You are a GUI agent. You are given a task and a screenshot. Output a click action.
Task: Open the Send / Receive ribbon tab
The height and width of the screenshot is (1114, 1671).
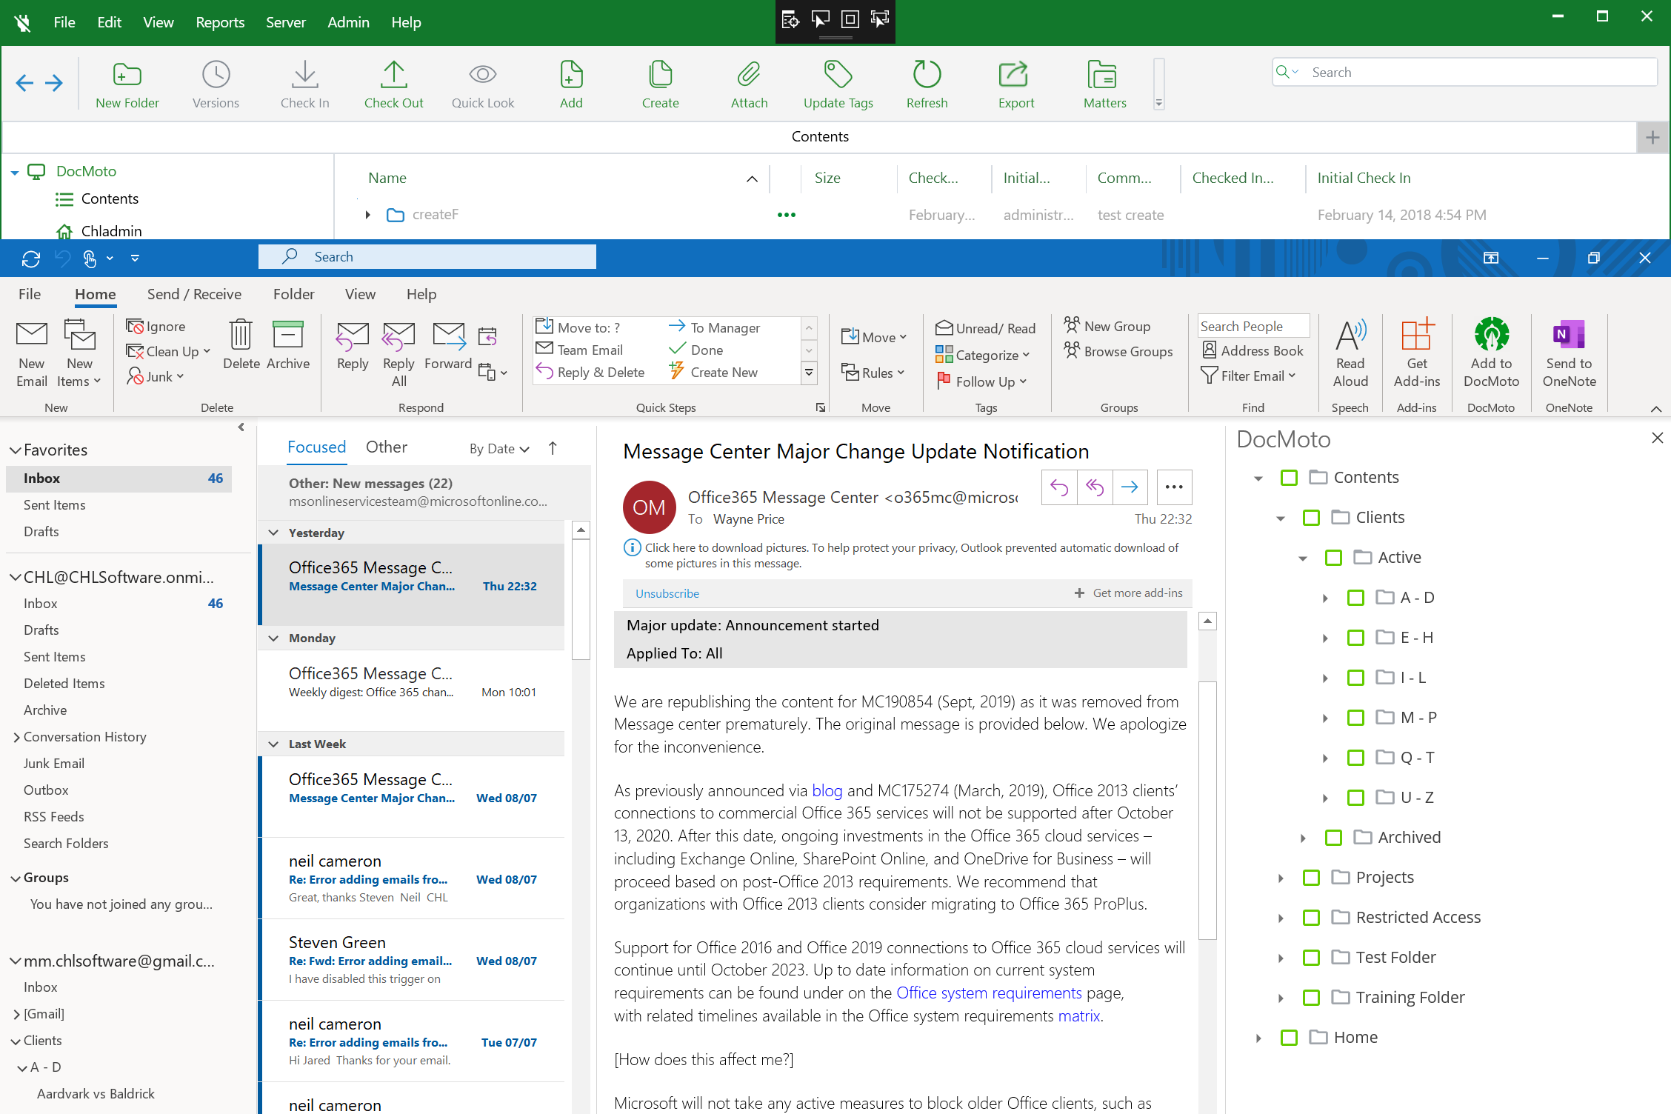(x=194, y=294)
